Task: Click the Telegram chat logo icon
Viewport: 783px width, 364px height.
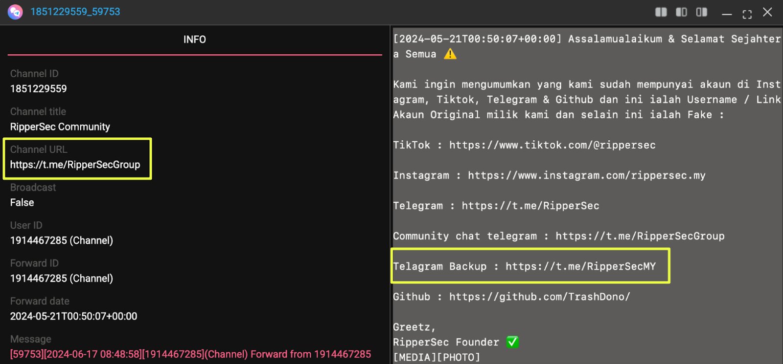Action: tap(15, 12)
